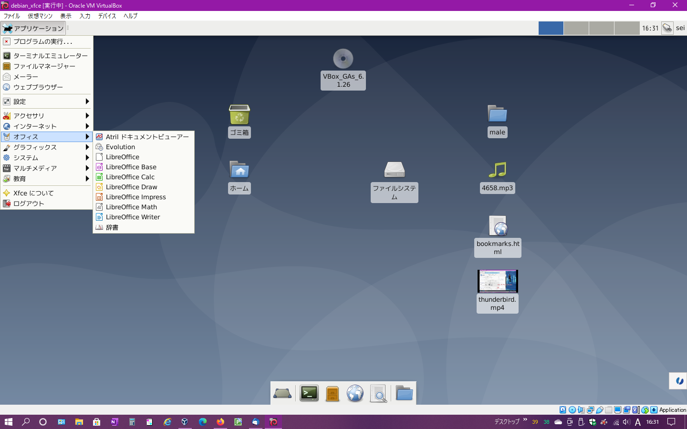
Task: Click the show desktop dock icon
Action: pyautogui.click(x=282, y=394)
